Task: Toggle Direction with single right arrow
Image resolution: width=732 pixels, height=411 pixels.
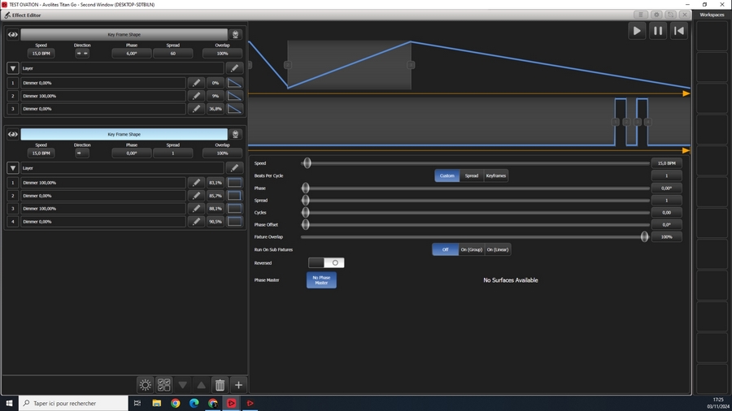Action: (82, 154)
